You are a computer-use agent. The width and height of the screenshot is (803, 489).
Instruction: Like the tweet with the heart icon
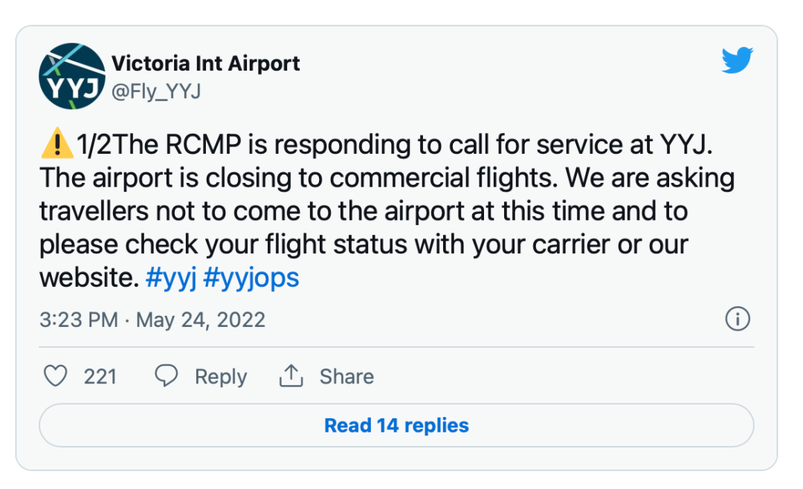coord(56,376)
